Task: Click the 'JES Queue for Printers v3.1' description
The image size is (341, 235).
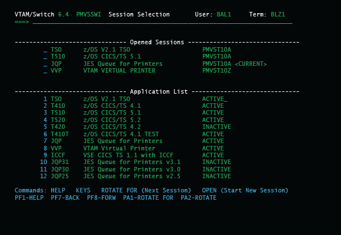Action: click(132, 162)
